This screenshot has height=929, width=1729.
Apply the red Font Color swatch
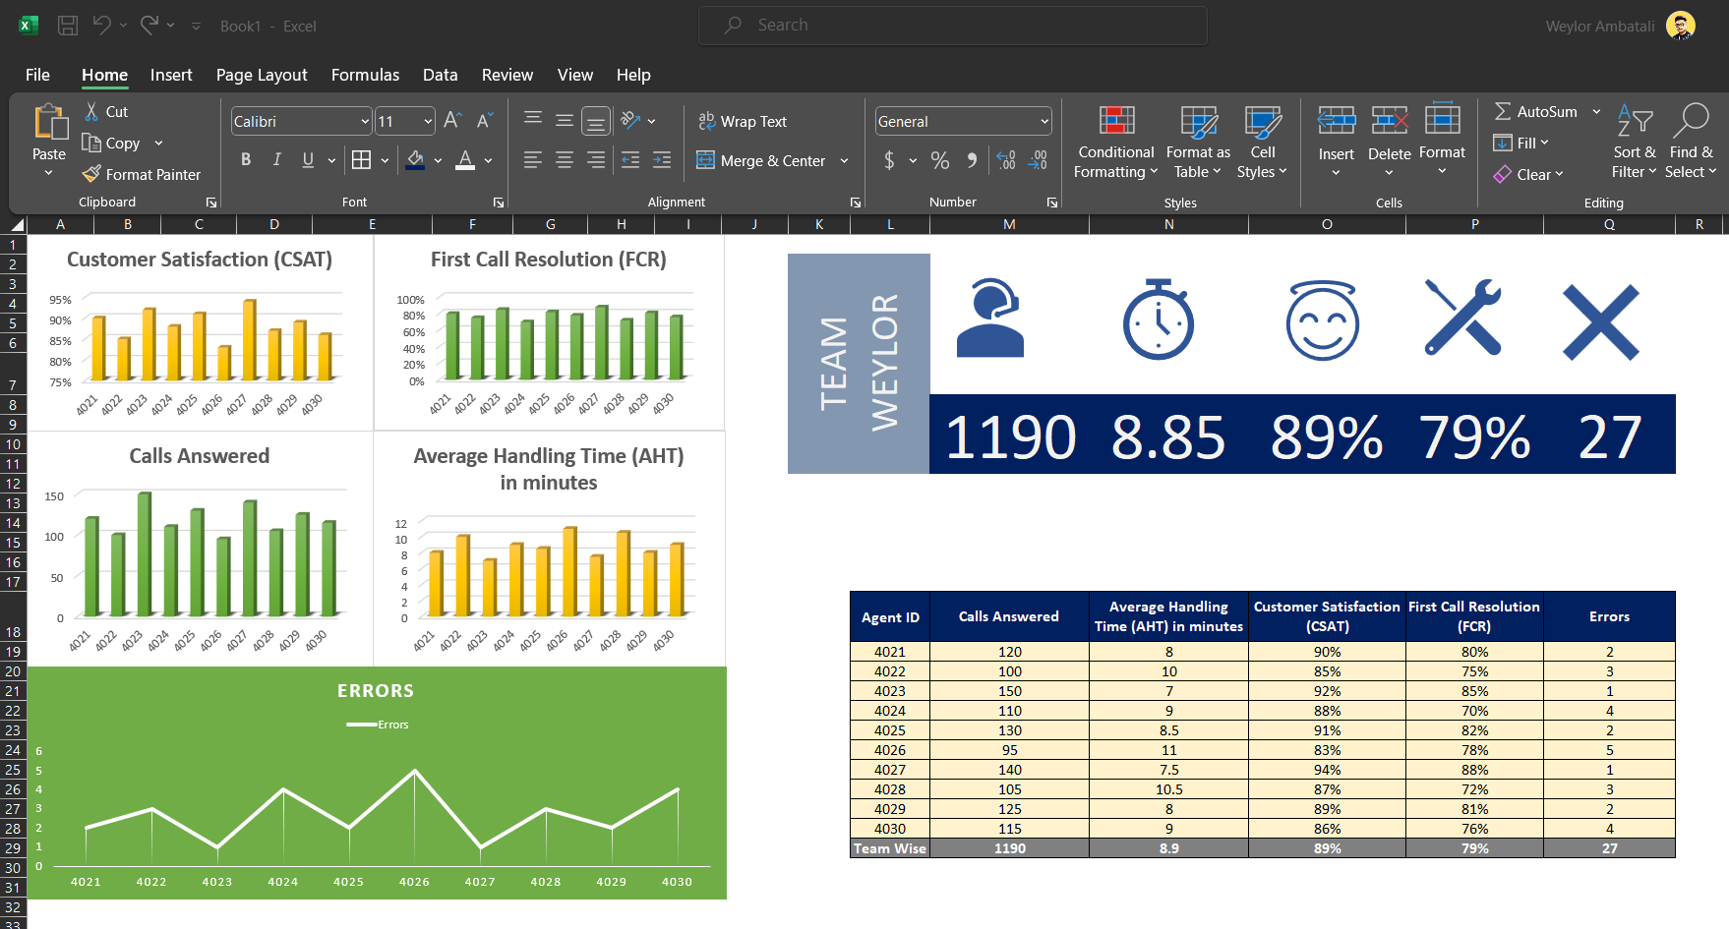click(465, 159)
